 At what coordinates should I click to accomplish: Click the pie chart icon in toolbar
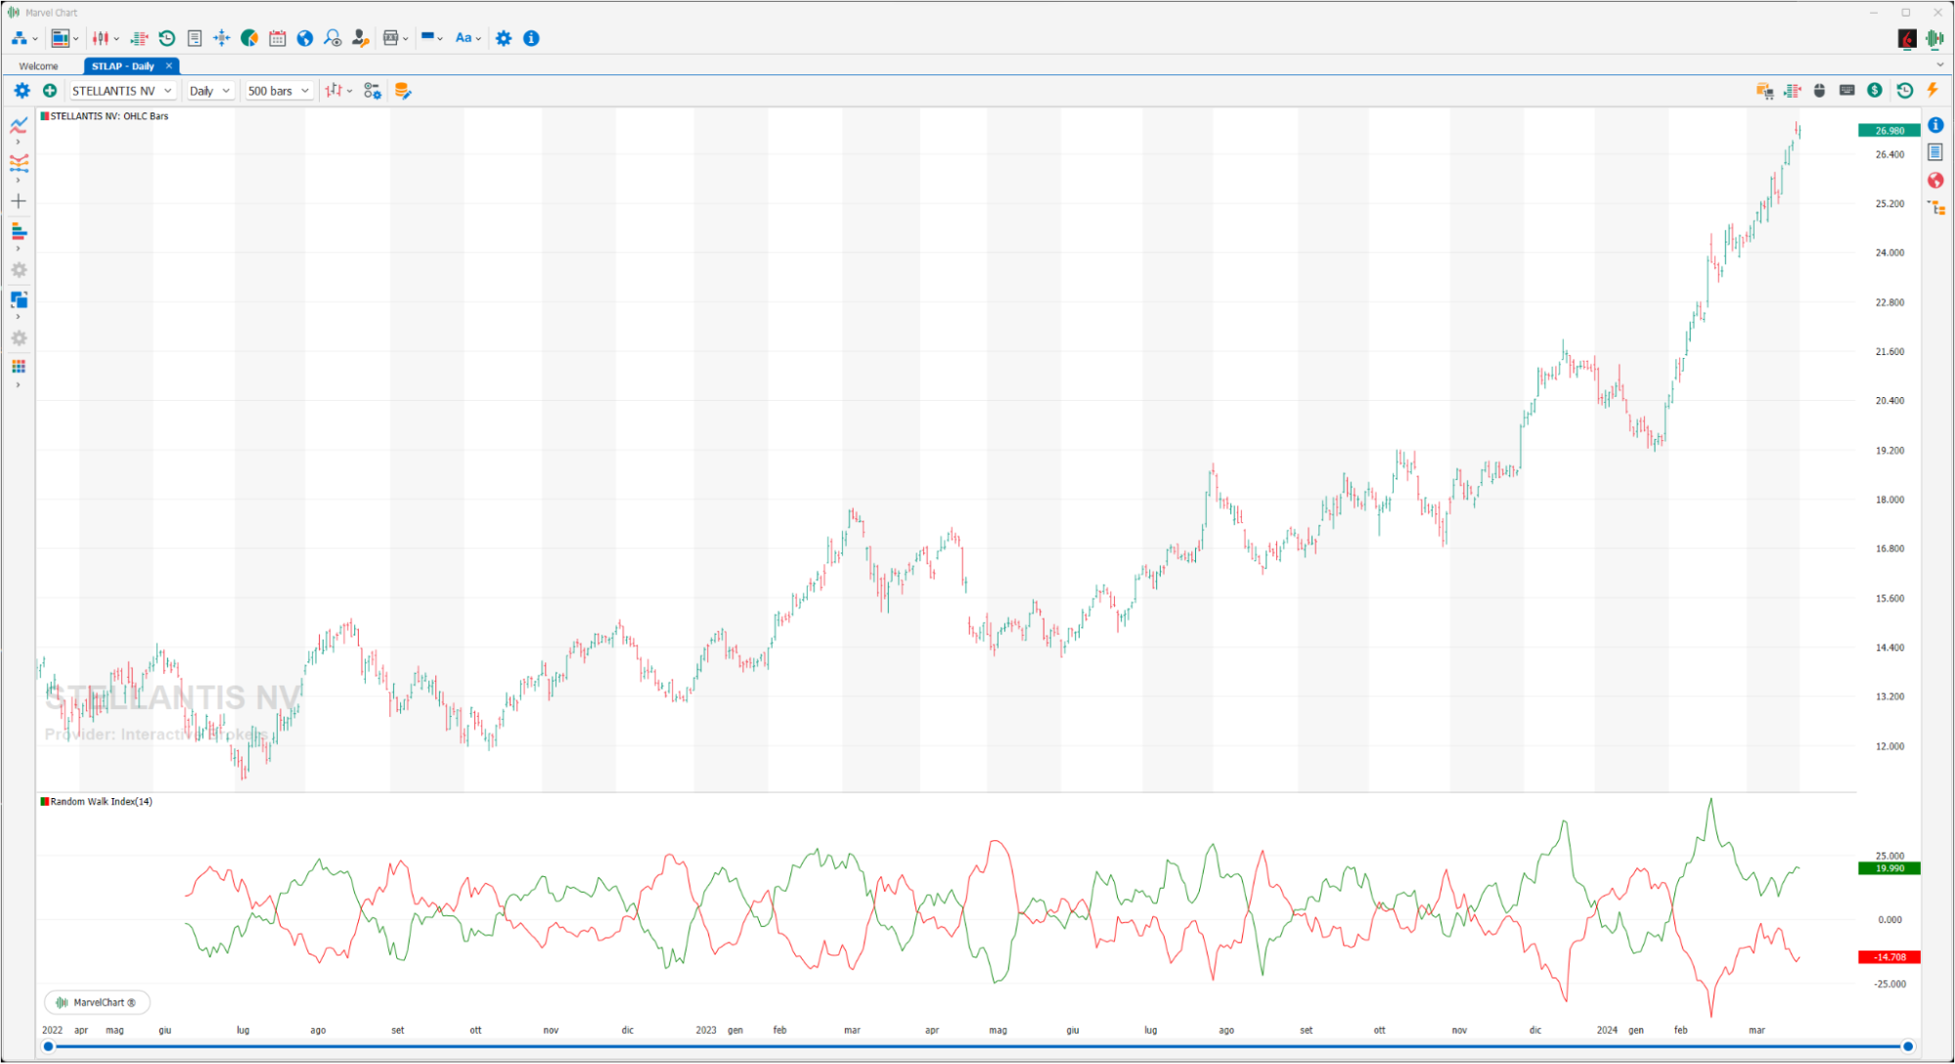pyautogui.click(x=249, y=38)
